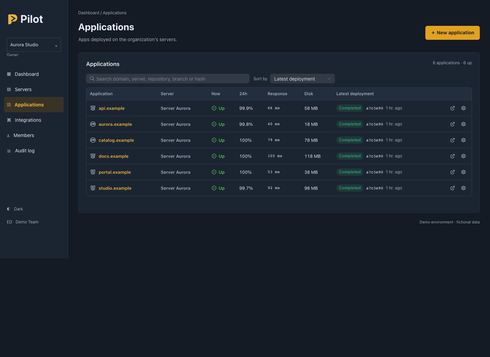
Task: Click the Up status icon for api.example
Action: 214,108
